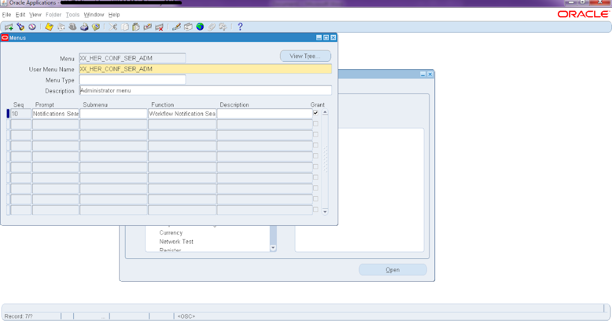Click Navigator list scroll down arrow
The width and height of the screenshot is (612, 321).
coord(273,248)
